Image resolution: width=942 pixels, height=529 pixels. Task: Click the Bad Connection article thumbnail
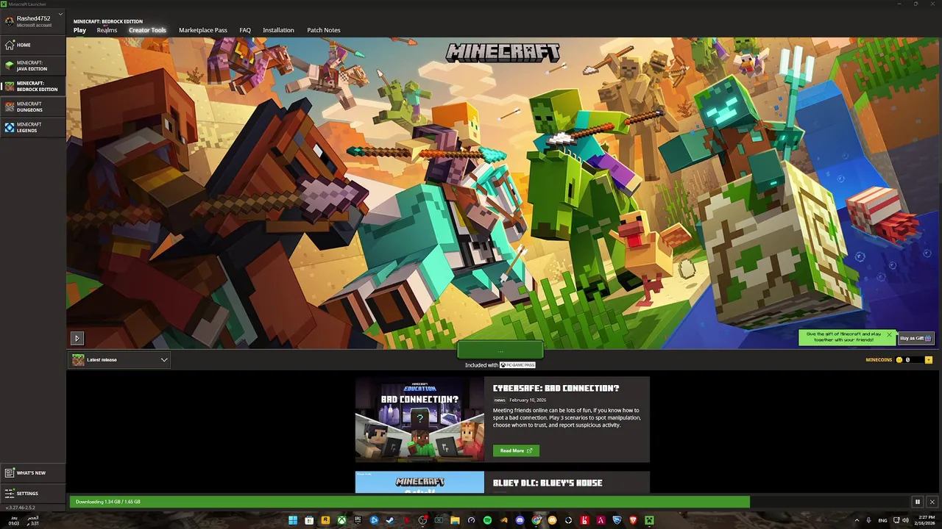419,420
